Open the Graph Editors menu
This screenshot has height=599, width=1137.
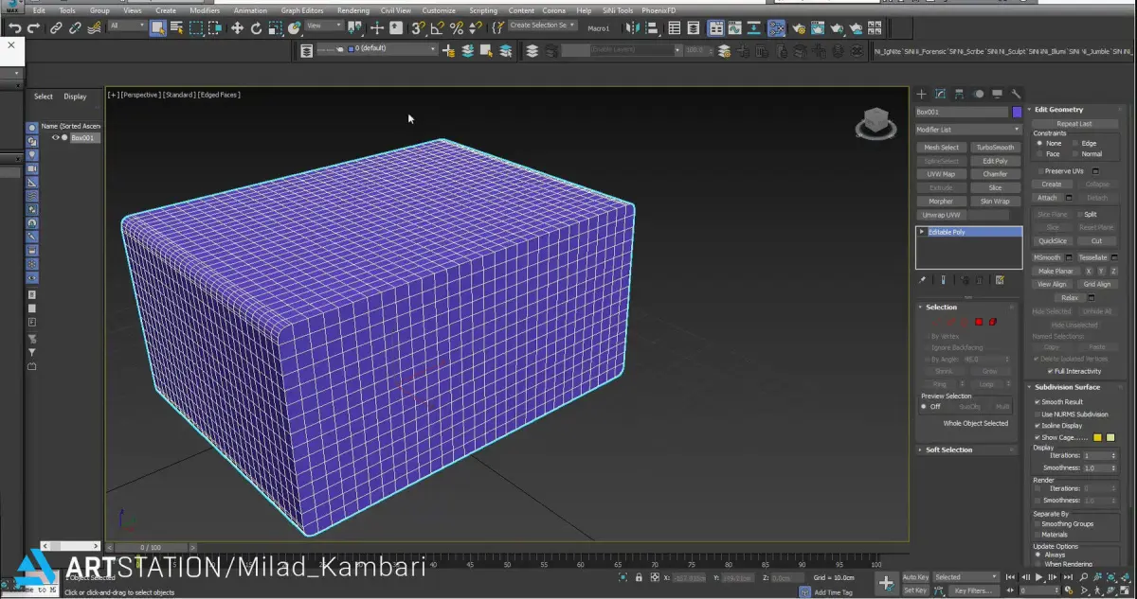302,10
